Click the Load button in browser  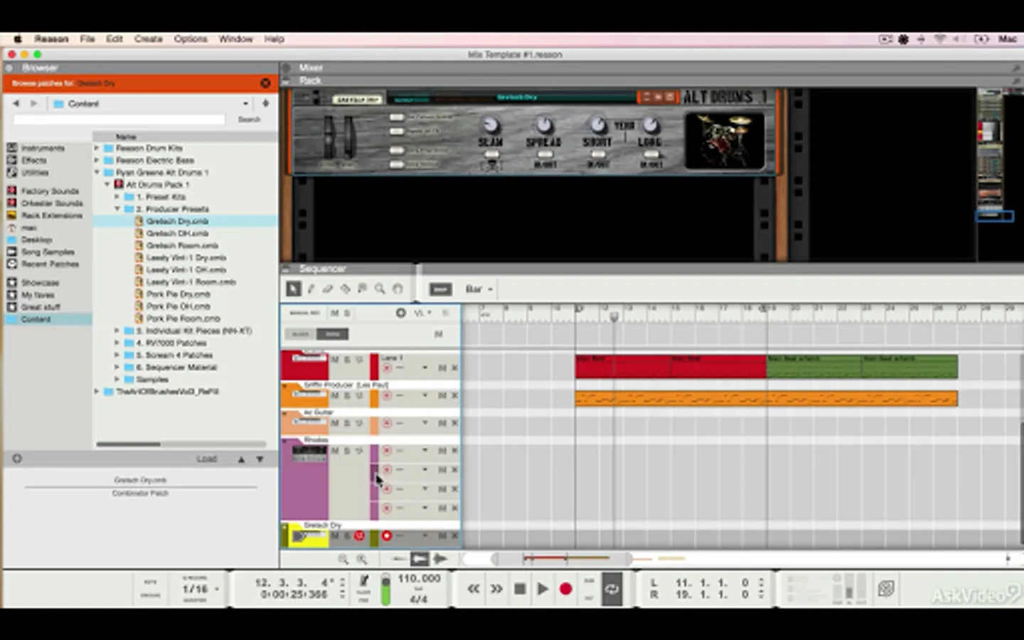click(x=207, y=459)
